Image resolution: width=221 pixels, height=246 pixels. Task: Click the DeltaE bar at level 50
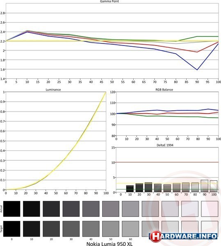[x=167, y=188]
